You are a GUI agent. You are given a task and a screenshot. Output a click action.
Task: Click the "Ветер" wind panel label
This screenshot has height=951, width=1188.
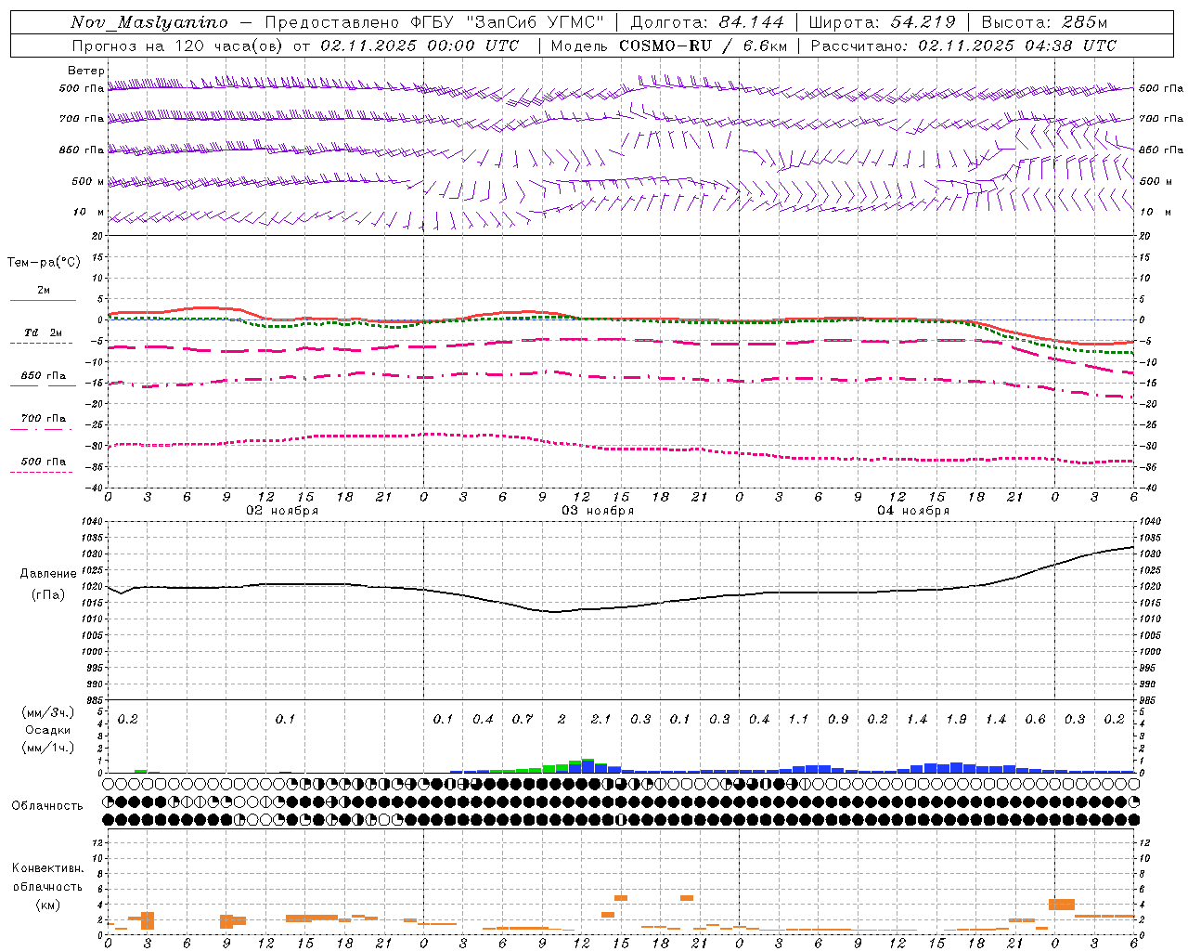[x=85, y=71]
